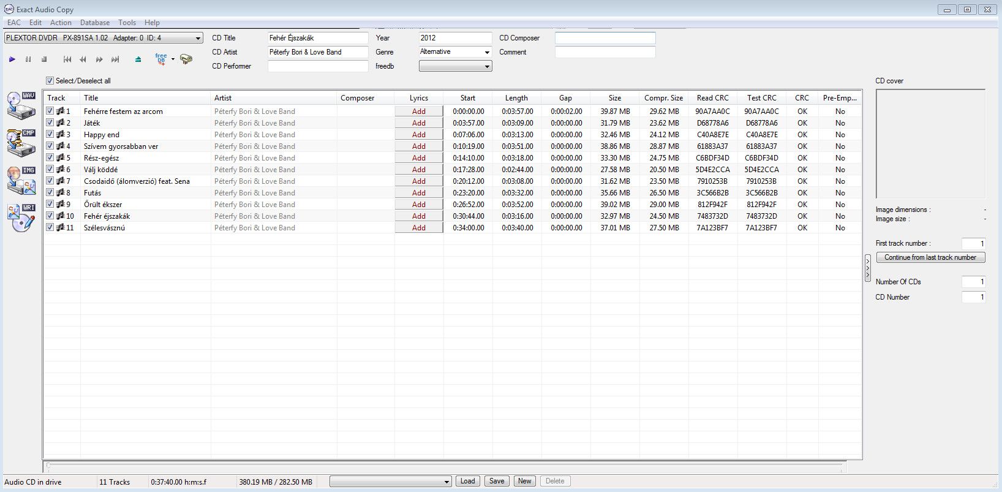
Task: Add lyrics for track 1
Action: (x=419, y=111)
